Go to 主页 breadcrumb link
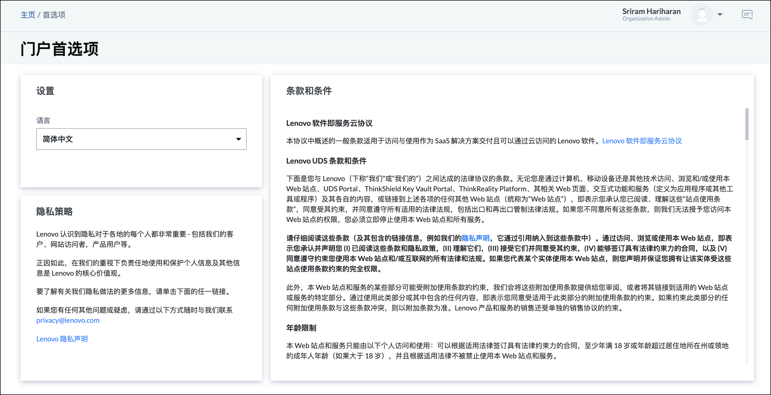 tap(28, 15)
